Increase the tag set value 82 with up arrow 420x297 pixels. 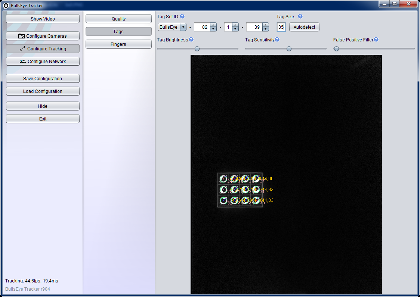pos(213,25)
